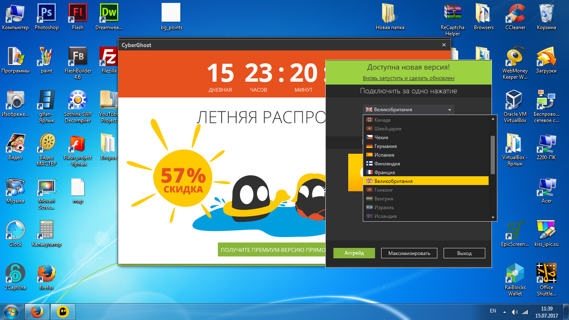Open the Видео МАСТЕР shortcut
This screenshot has height=320, width=569.
(x=46, y=150)
